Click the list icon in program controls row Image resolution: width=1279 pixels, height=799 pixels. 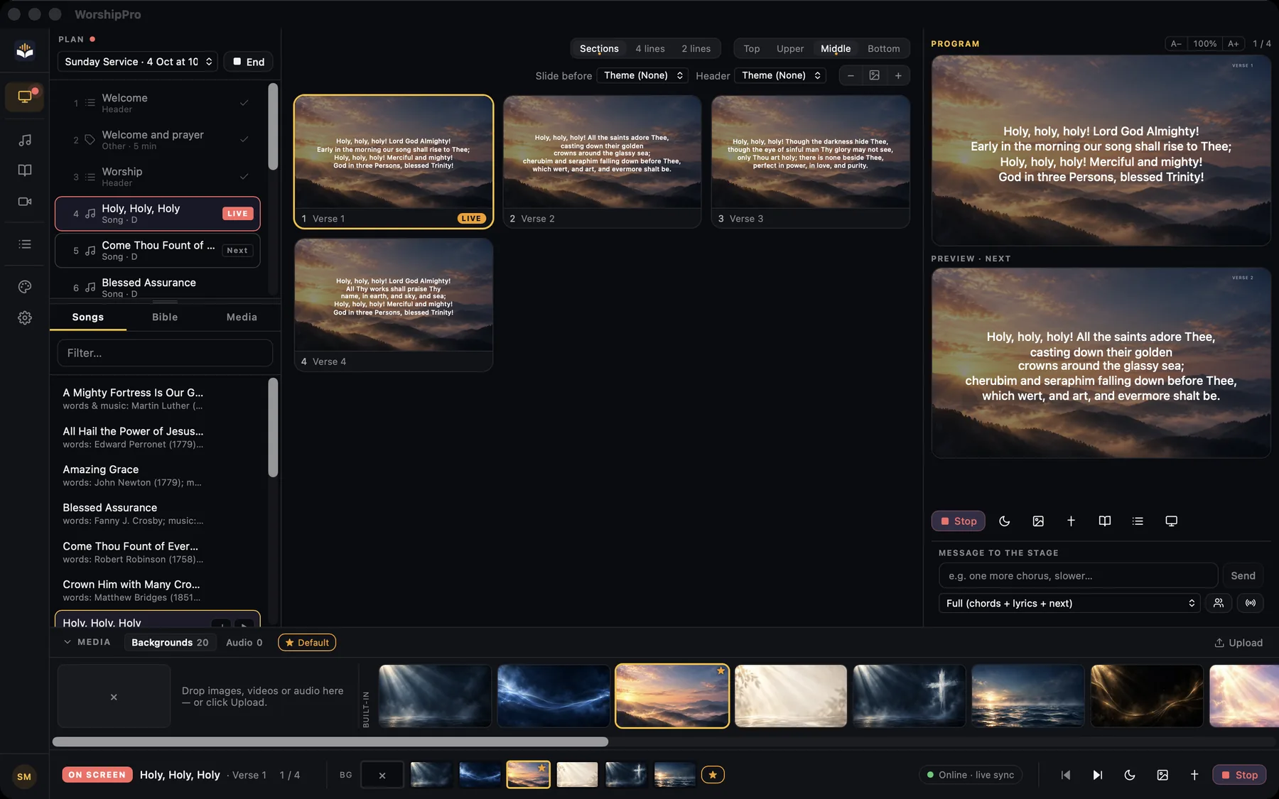pos(1138,521)
